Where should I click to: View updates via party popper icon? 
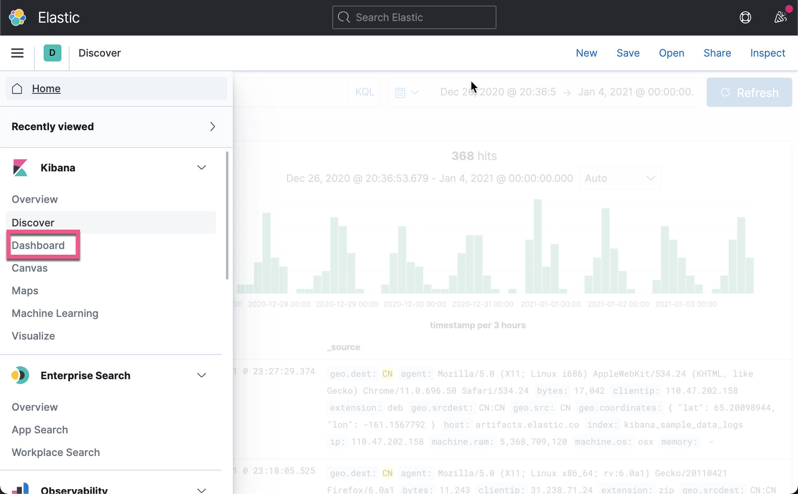pos(780,17)
